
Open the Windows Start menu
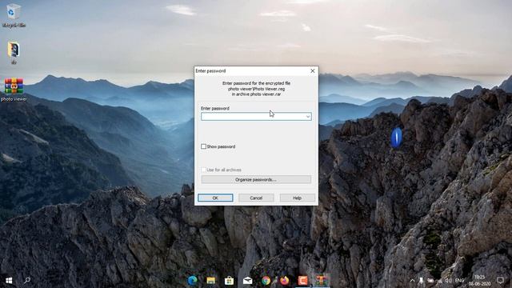click(x=9, y=281)
